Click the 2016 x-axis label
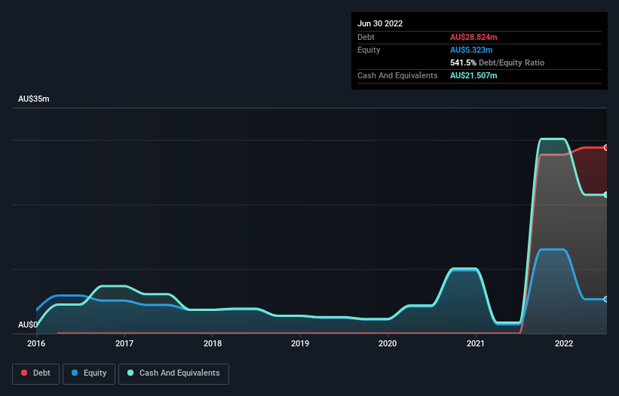The width and height of the screenshot is (619, 396). [x=36, y=343]
